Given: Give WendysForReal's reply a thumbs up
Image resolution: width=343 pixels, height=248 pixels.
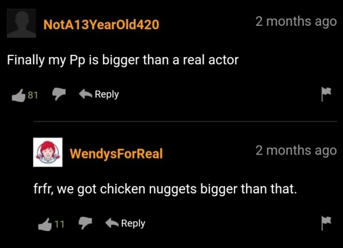Looking at the screenshot, I should click(44, 224).
